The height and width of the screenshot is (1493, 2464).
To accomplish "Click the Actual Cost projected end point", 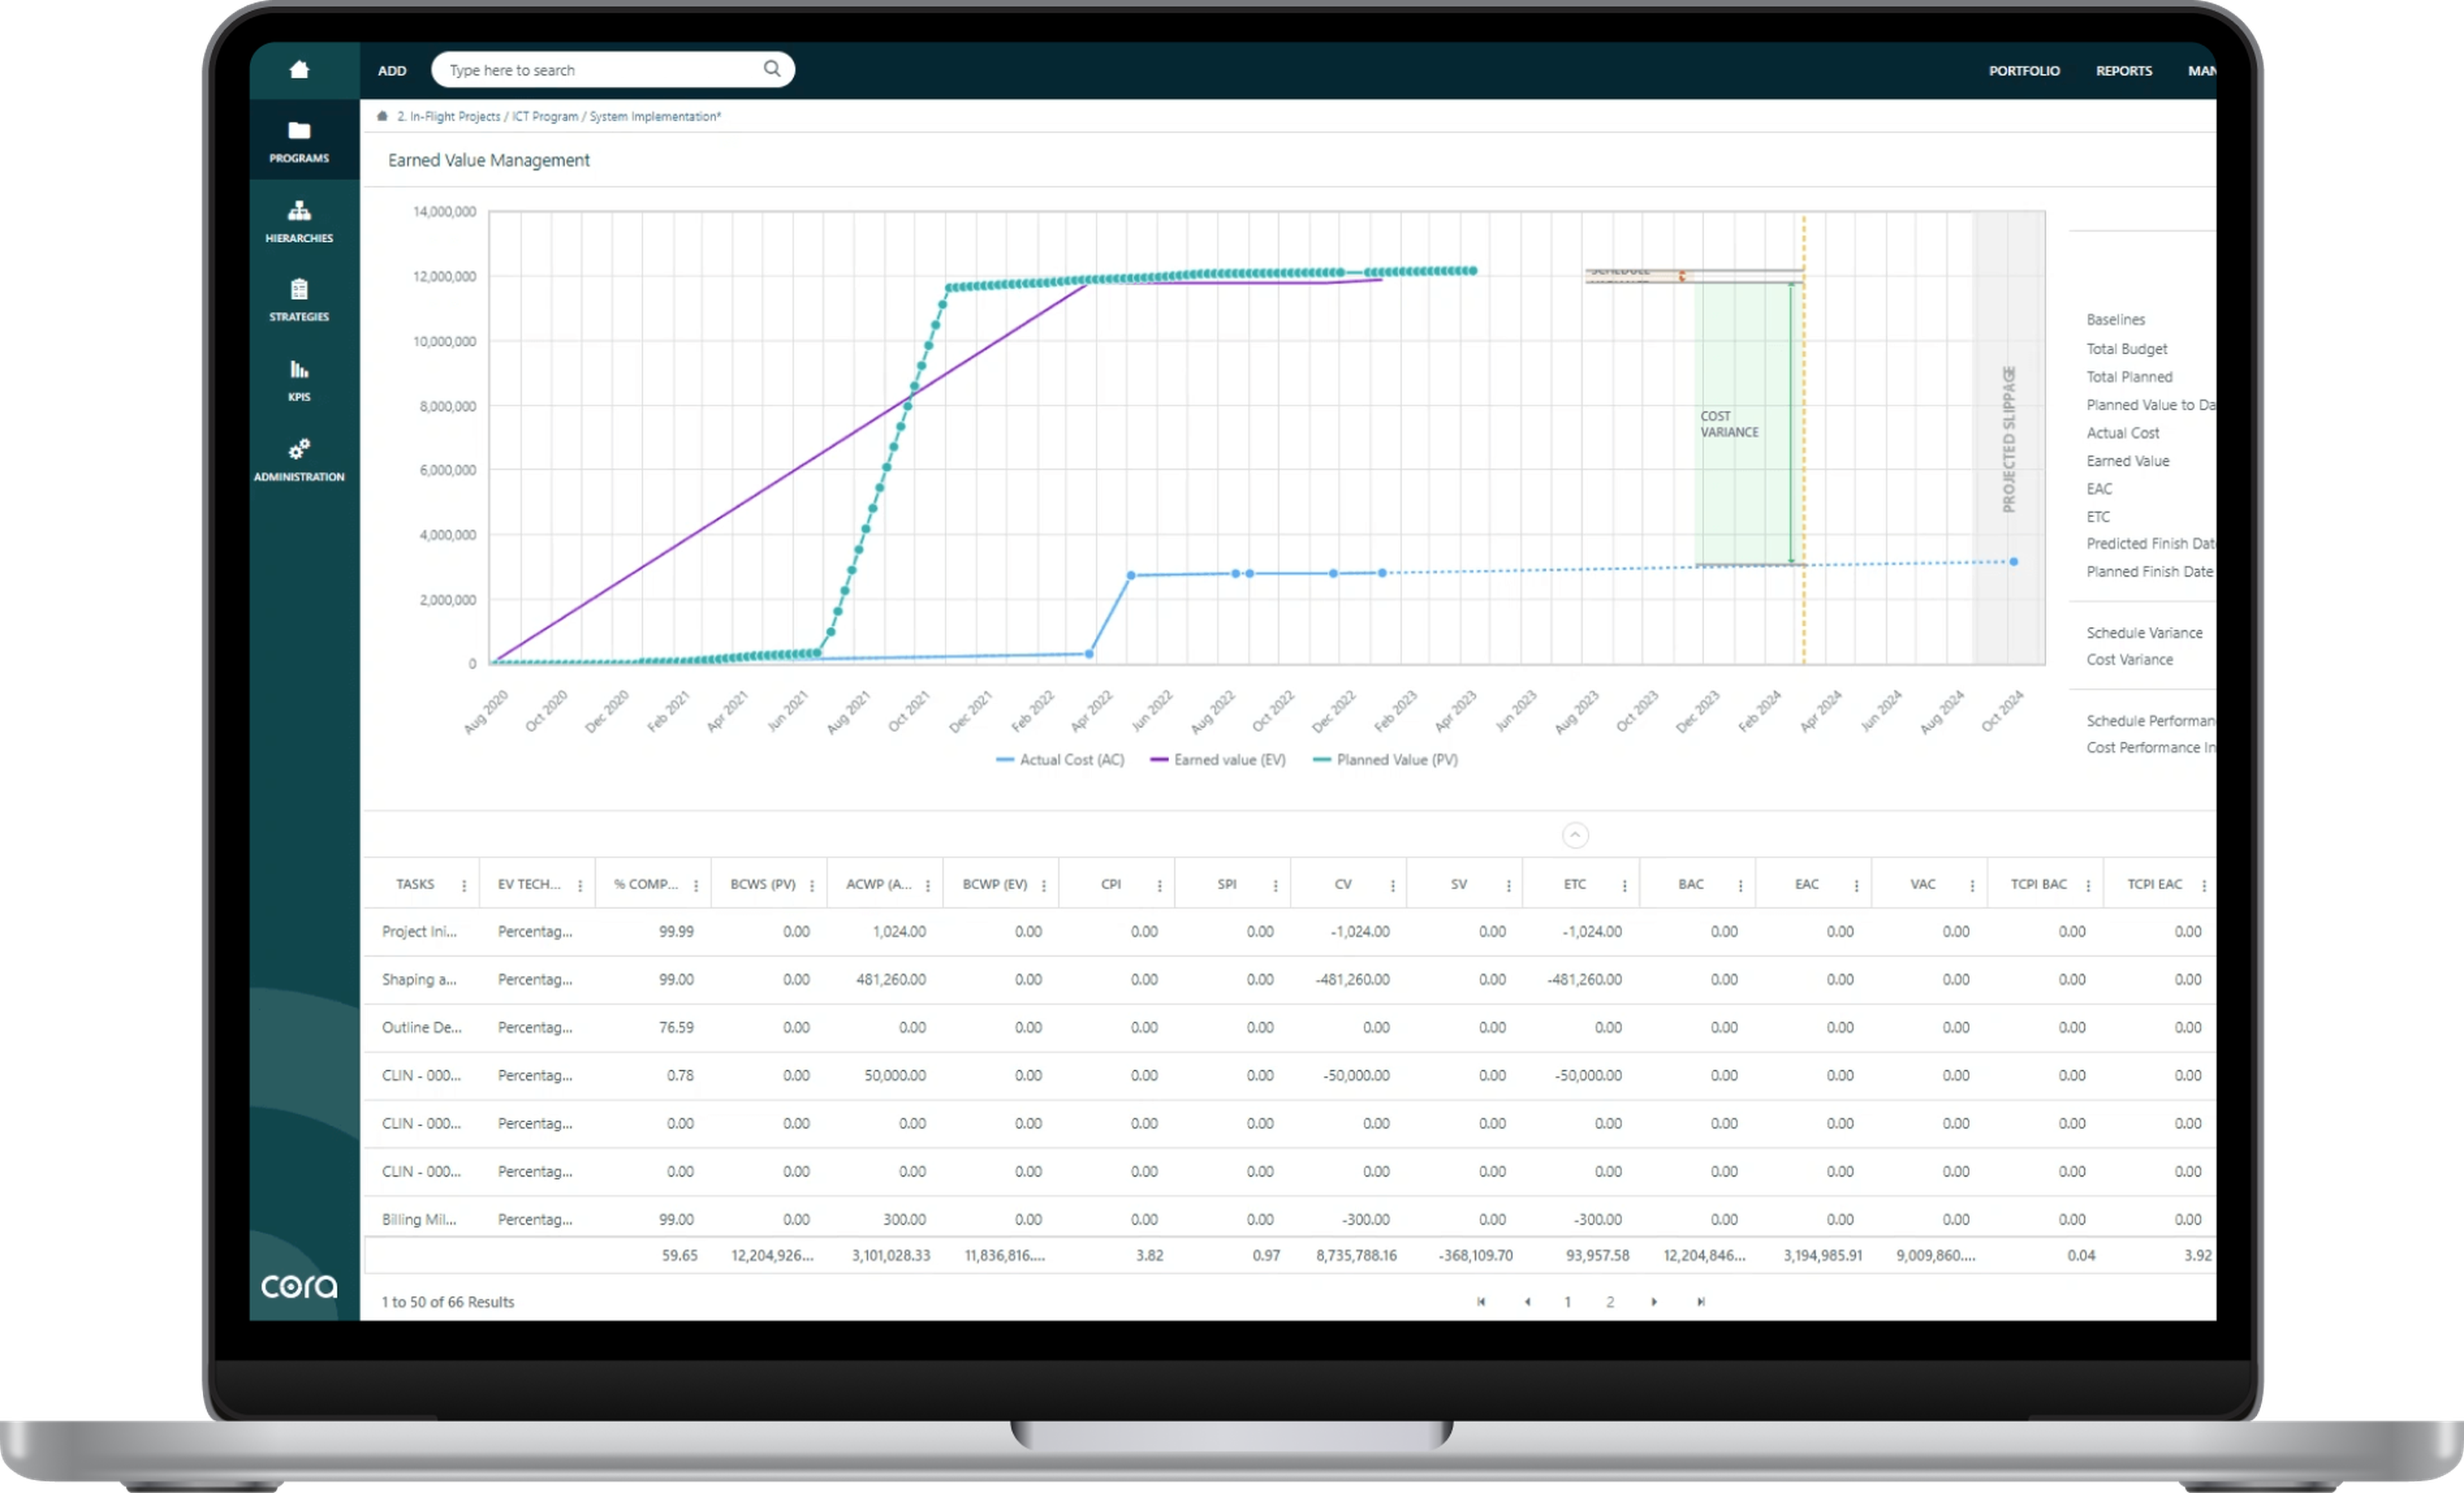I will pos(2014,562).
